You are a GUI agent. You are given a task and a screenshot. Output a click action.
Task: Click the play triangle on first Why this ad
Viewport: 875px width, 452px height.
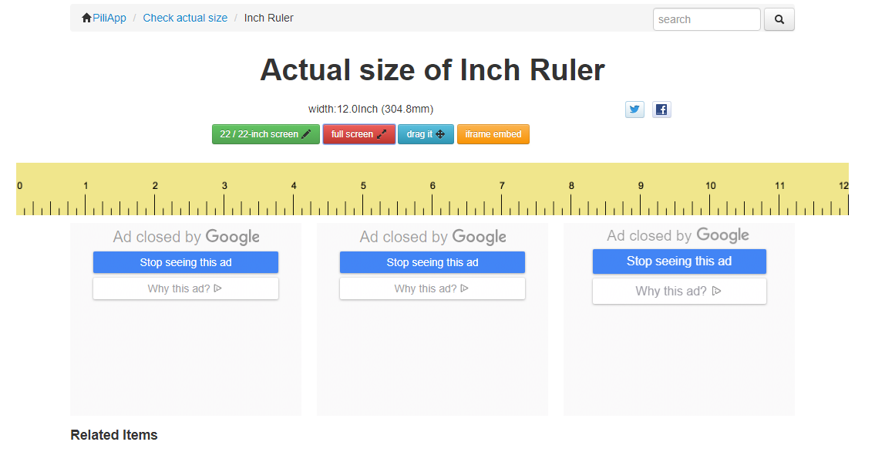point(217,288)
